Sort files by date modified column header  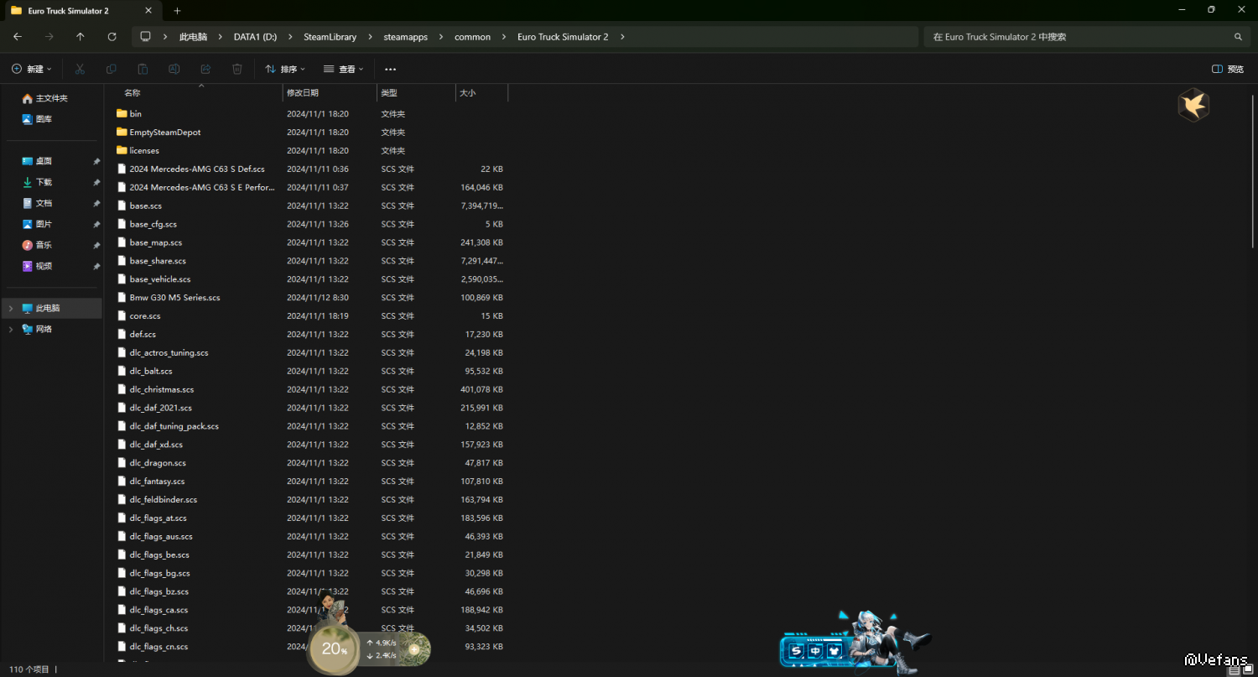303,93
